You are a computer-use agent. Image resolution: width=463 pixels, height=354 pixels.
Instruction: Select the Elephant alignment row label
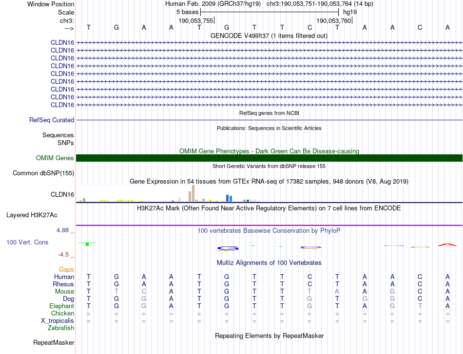click(x=61, y=306)
